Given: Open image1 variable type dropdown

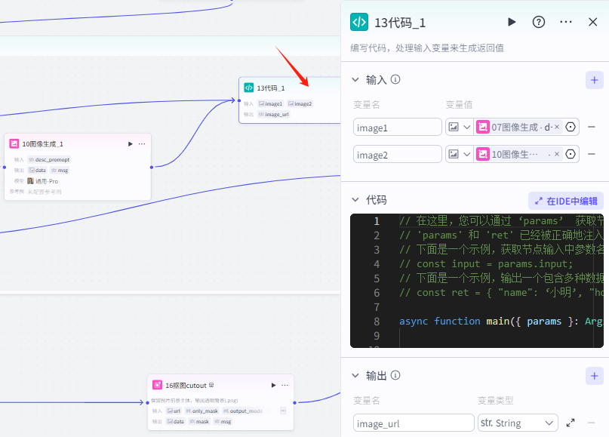Looking at the screenshot, I should click(x=459, y=128).
